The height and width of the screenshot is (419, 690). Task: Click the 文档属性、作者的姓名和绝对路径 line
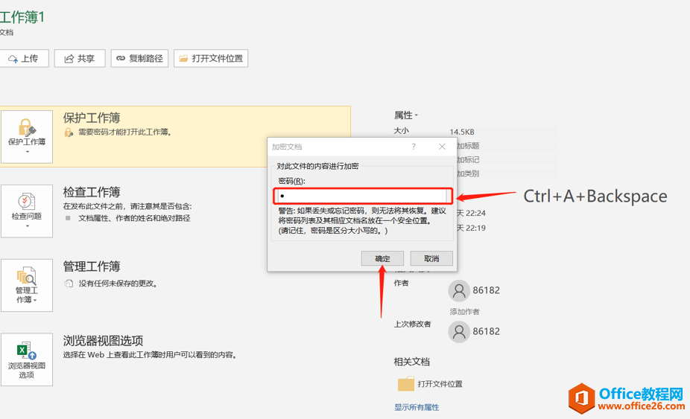(134, 218)
